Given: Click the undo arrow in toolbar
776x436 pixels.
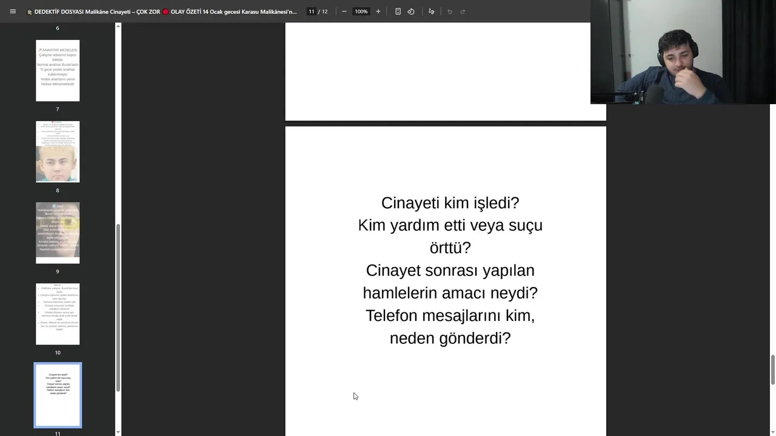Looking at the screenshot, I should 450,12.
